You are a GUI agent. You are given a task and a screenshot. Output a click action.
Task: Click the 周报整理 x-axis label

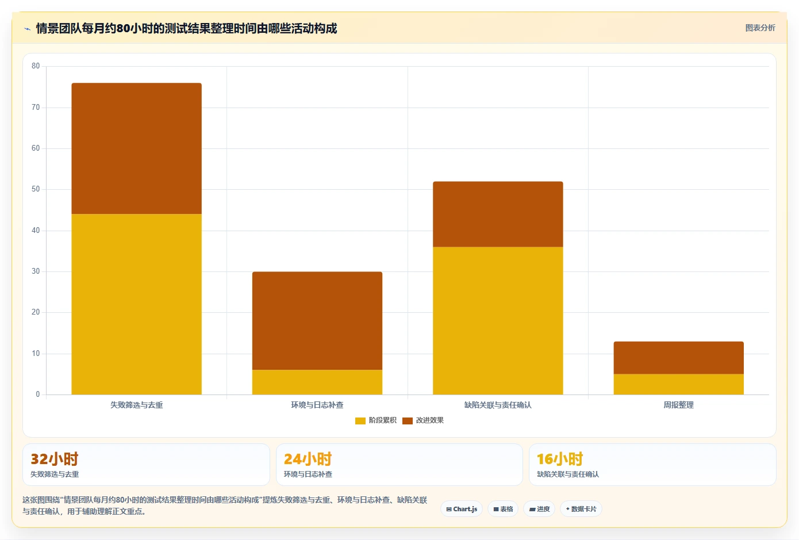[x=679, y=405]
